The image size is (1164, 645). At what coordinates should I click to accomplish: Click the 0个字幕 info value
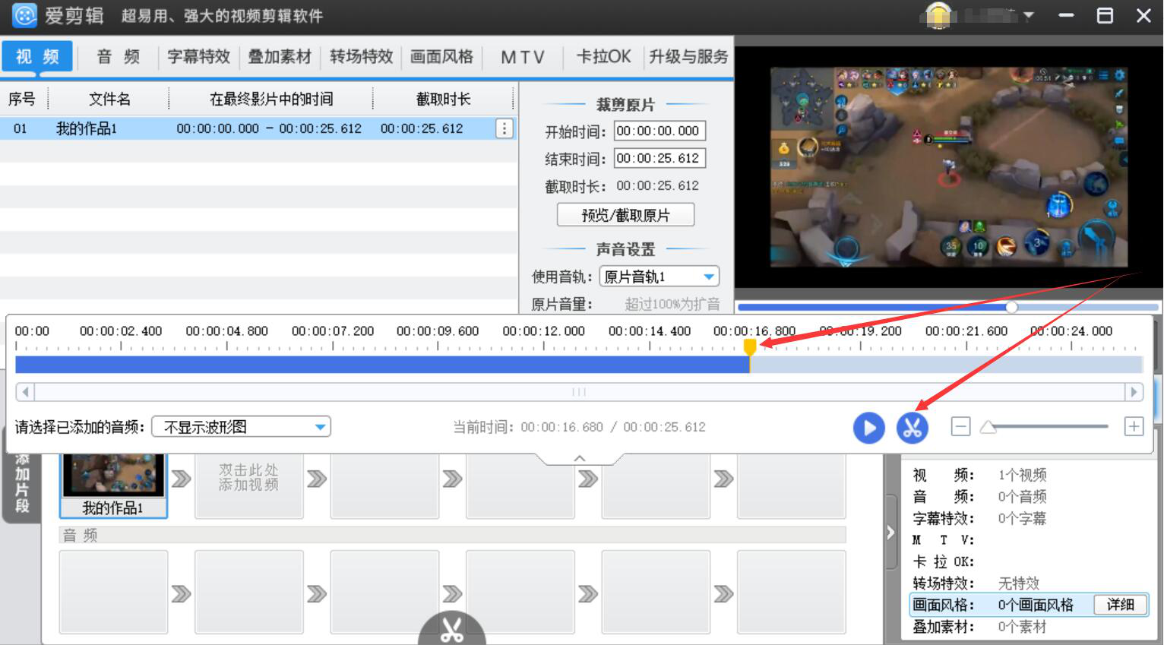pyautogui.click(x=1023, y=519)
